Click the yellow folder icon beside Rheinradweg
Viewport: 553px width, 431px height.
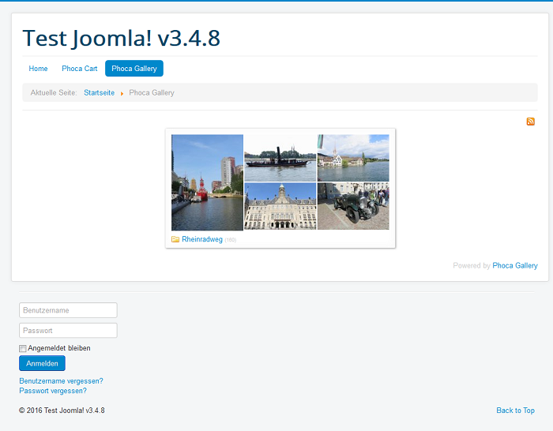[175, 239]
